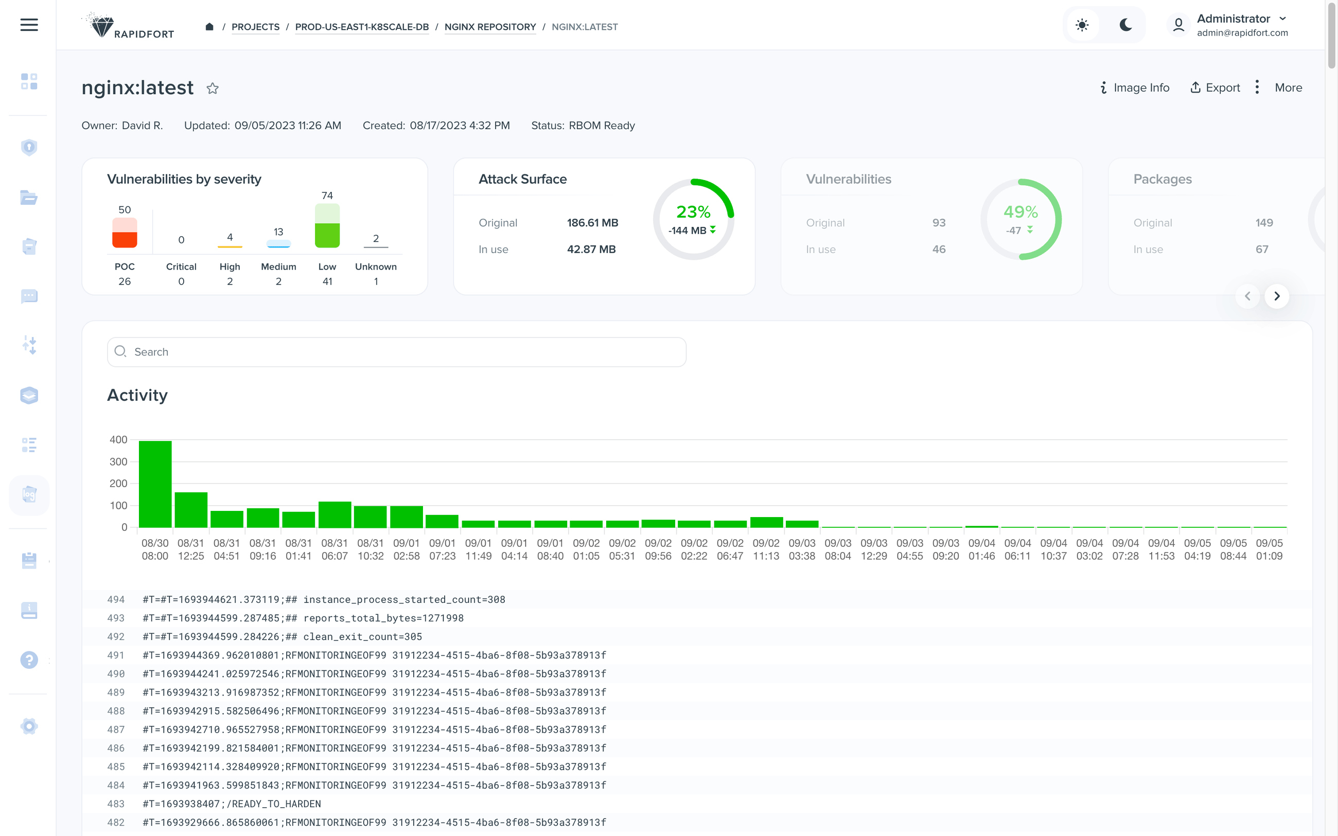Click the home breadcrumb icon
The height and width of the screenshot is (836, 1338).
[x=209, y=27]
